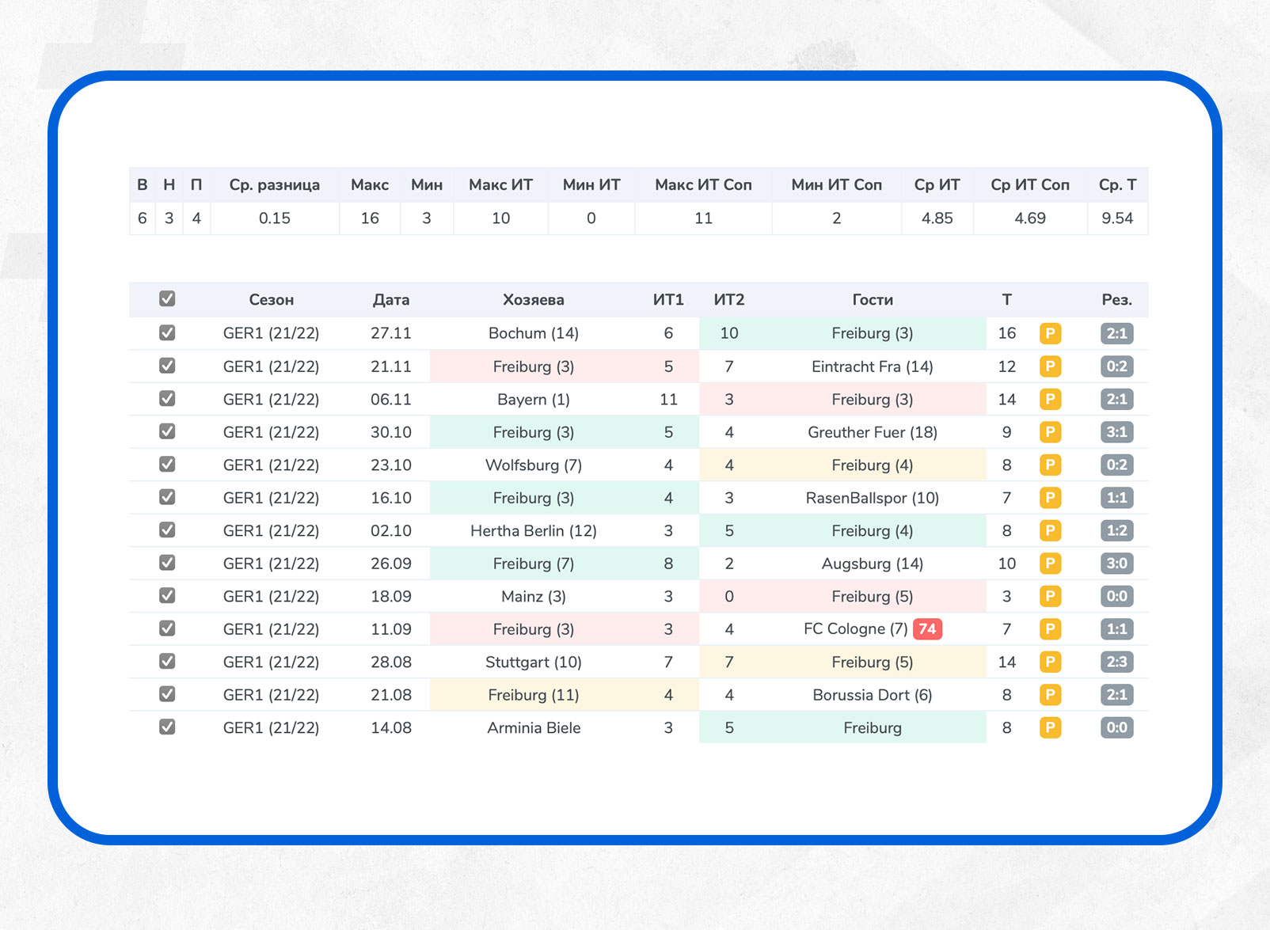The image size is (1270, 930).
Task: Click the 3:0 result badge for Augsburg match
Action: coord(1116,564)
